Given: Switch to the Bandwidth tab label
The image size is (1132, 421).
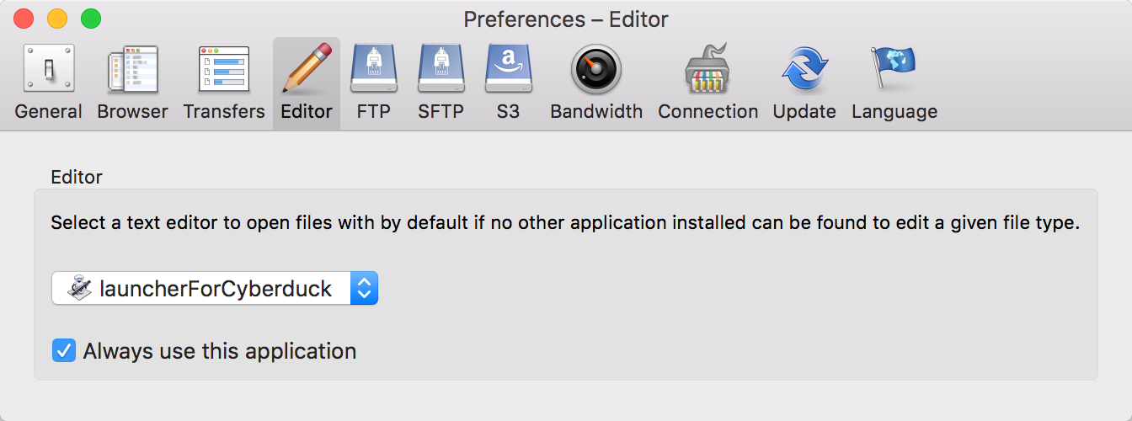Looking at the screenshot, I should pyautogui.click(x=596, y=111).
